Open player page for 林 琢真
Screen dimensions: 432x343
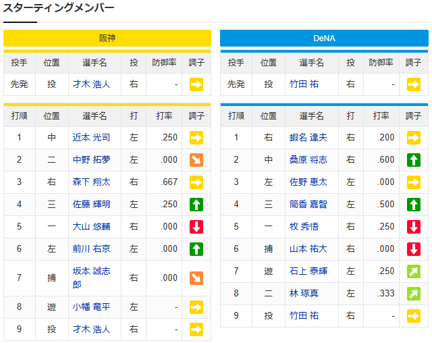[x=304, y=294]
